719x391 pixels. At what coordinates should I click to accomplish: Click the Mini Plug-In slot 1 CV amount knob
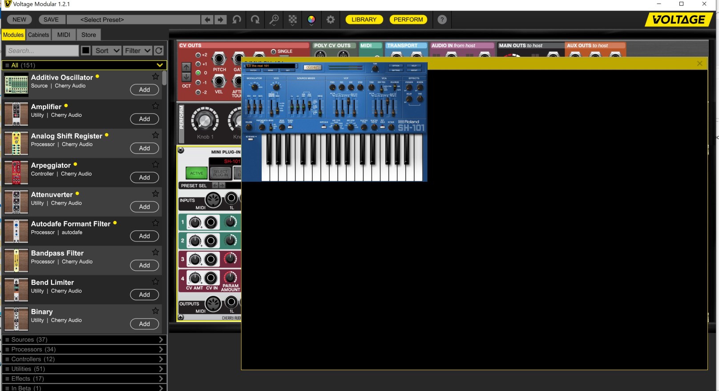coord(195,222)
